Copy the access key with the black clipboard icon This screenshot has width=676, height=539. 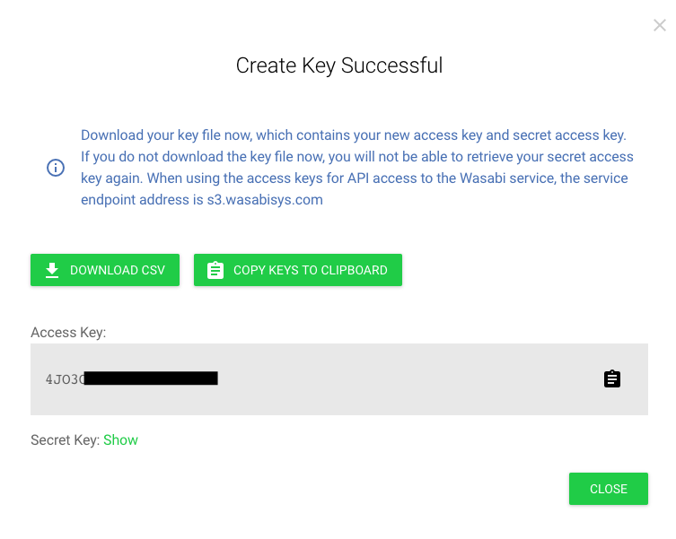point(611,379)
